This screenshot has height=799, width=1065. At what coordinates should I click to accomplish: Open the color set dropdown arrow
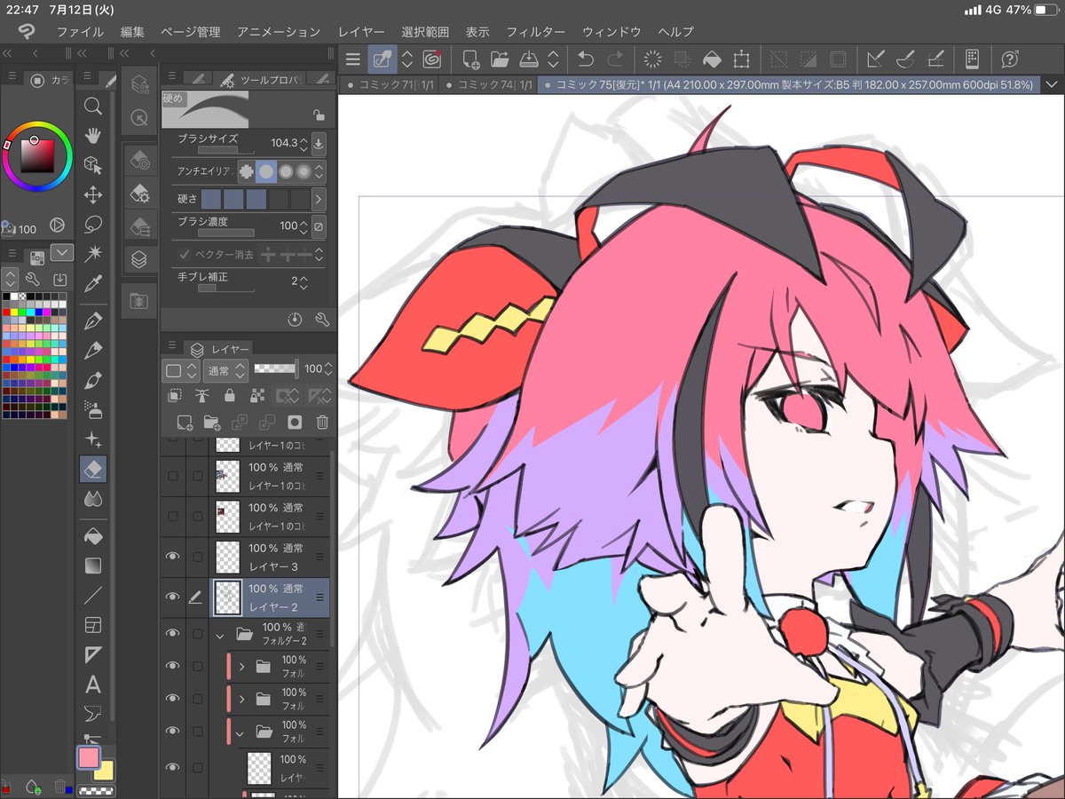coord(62,254)
